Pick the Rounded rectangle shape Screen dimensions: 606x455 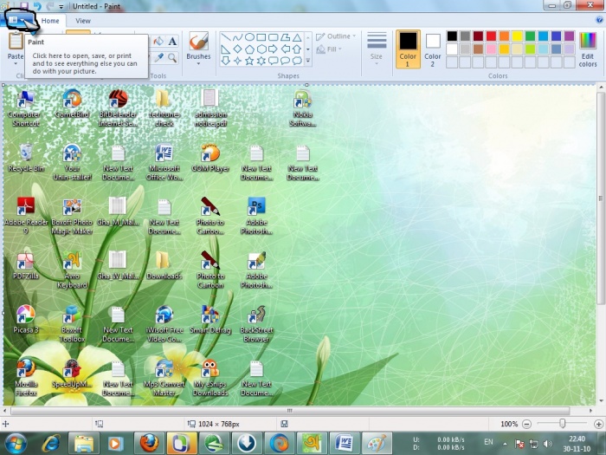pyautogui.click(x=274, y=37)
